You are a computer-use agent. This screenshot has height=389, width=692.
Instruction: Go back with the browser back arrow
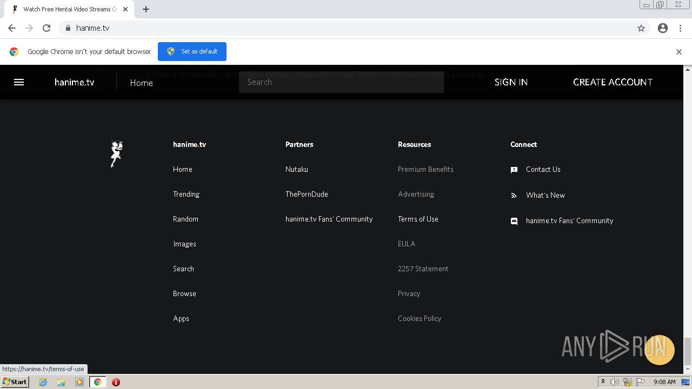click(x=12, y=28)
